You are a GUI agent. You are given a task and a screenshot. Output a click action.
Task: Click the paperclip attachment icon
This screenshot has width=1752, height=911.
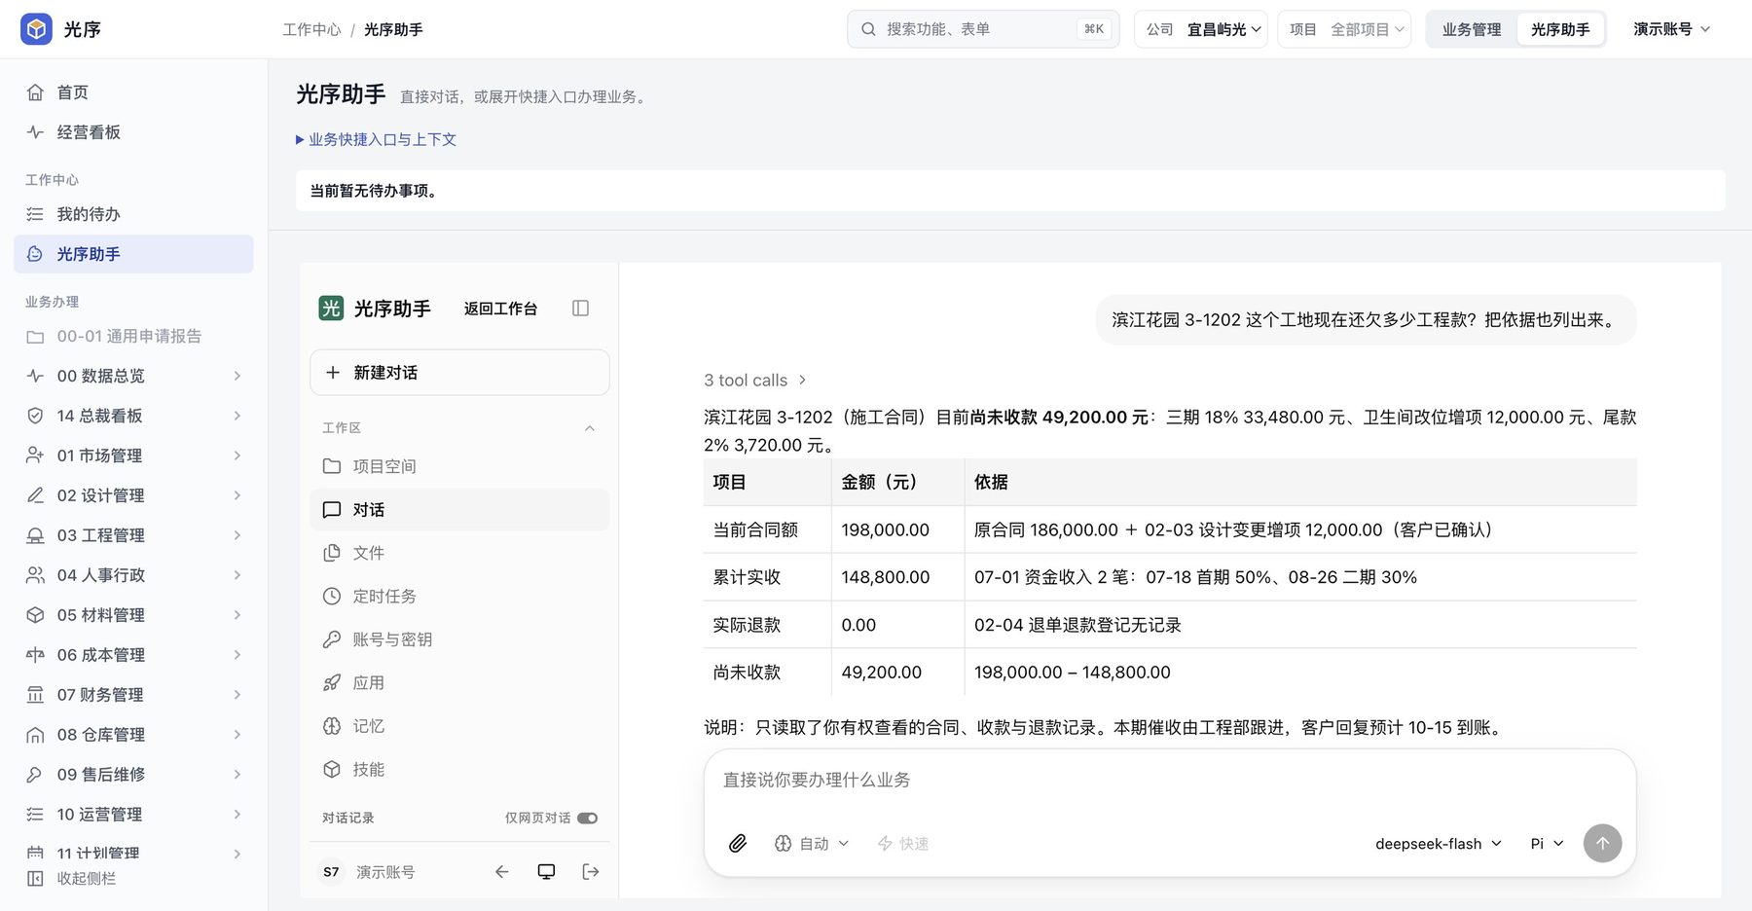pos(738,843)
